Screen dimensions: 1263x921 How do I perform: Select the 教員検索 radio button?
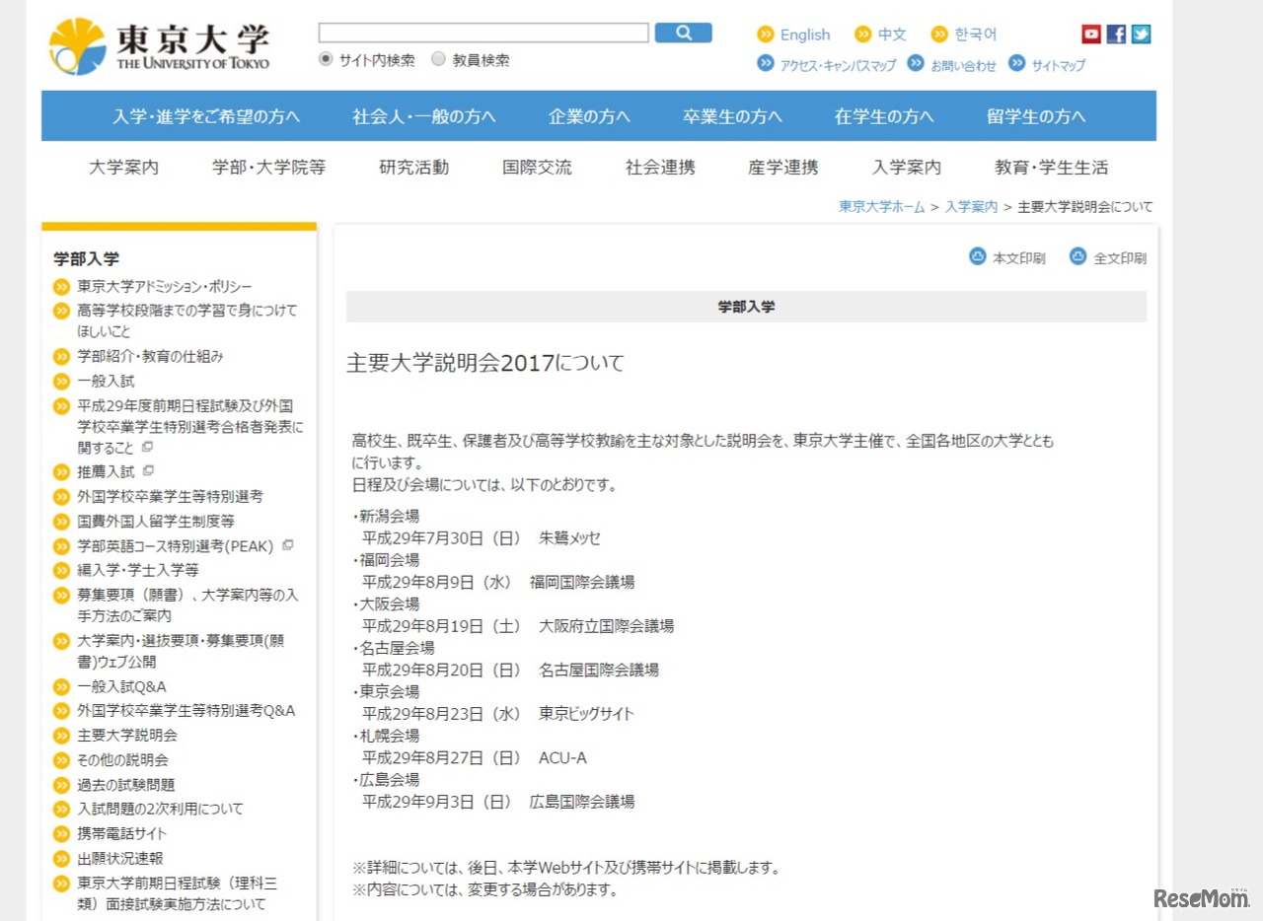pos(439,60)
